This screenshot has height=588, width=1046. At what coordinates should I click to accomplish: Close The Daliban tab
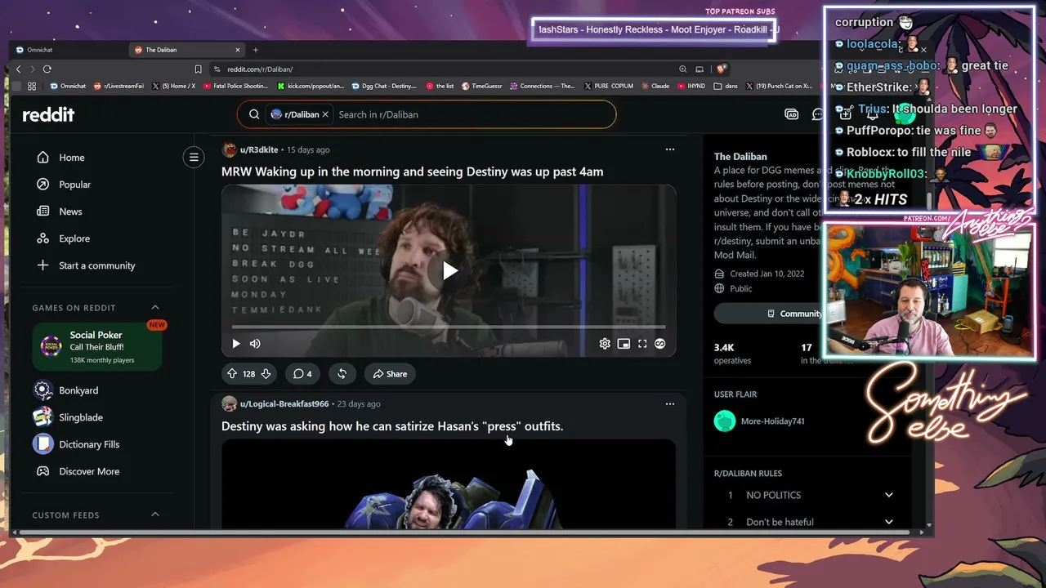[238, 50]
